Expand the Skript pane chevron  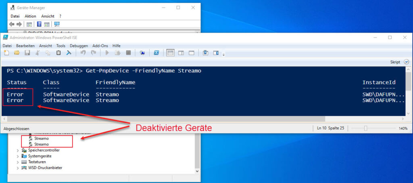coord(407,62)
